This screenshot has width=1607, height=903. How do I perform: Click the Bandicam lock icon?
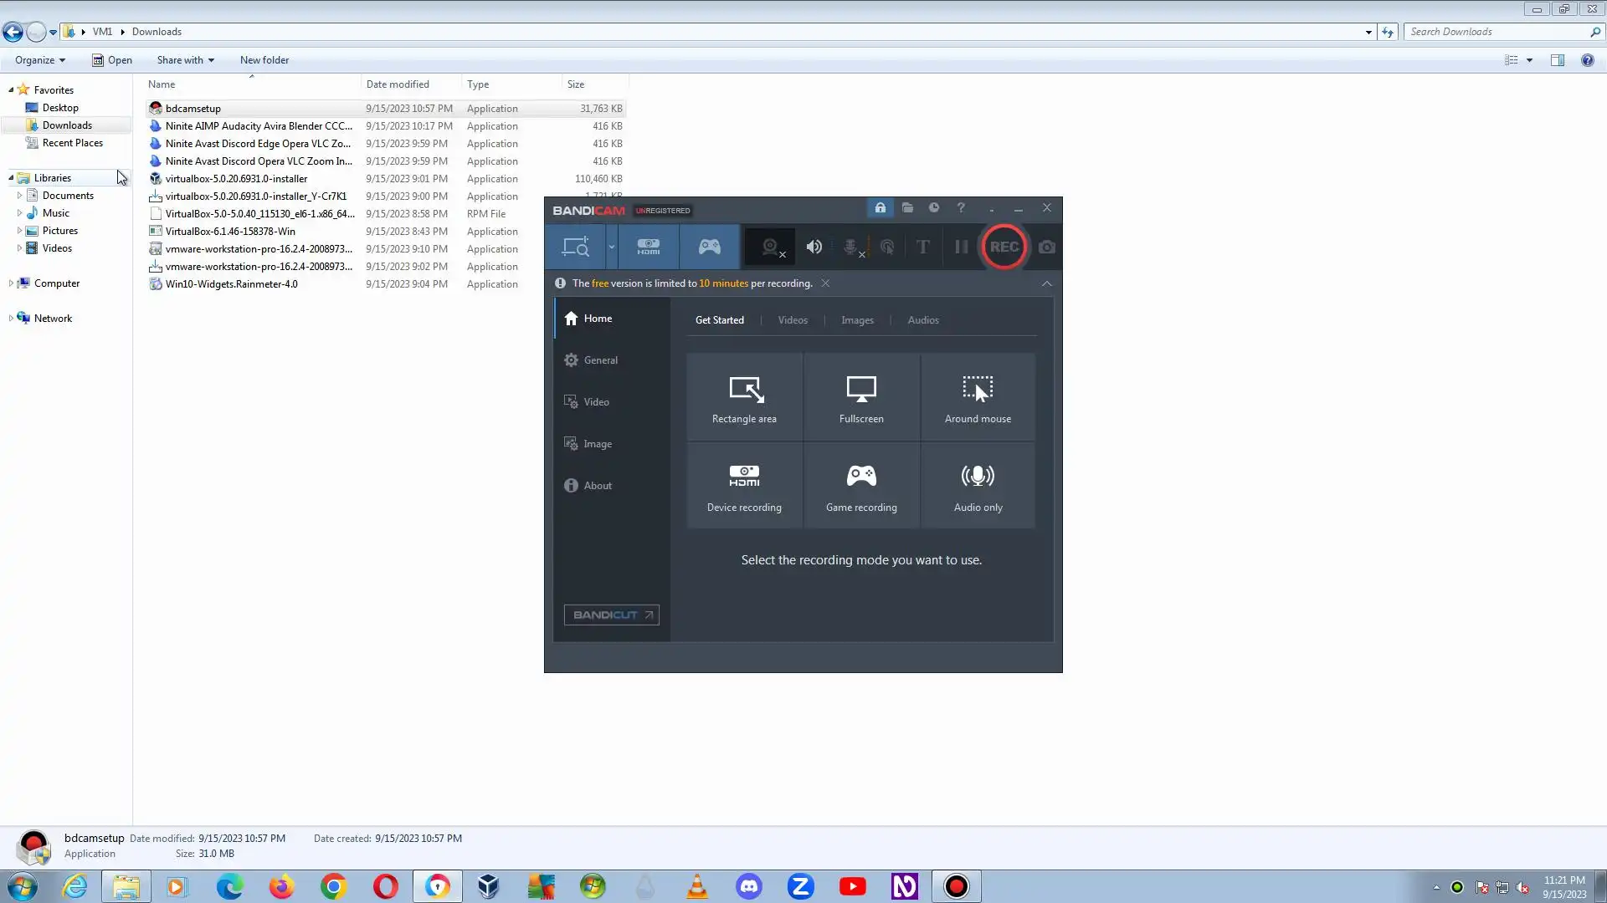pos(880,208)
